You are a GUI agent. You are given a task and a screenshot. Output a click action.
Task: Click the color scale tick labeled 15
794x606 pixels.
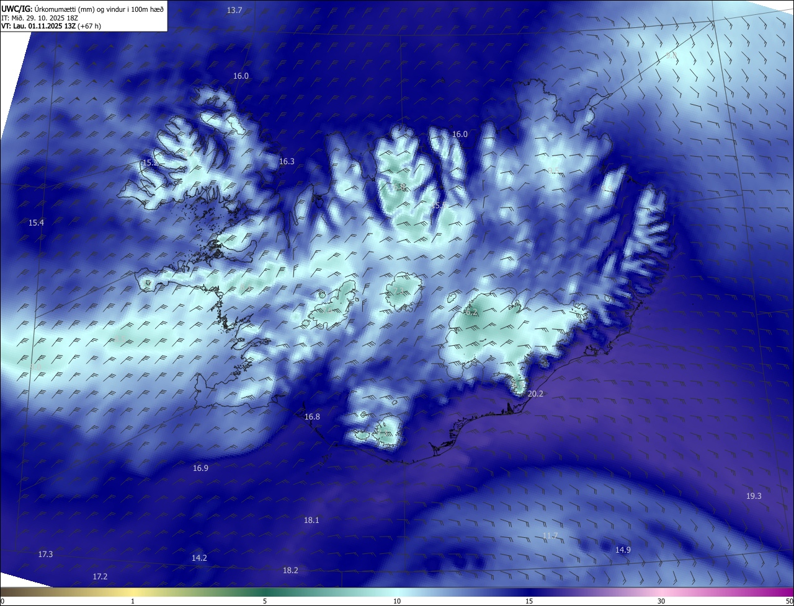tap(529, 601)
